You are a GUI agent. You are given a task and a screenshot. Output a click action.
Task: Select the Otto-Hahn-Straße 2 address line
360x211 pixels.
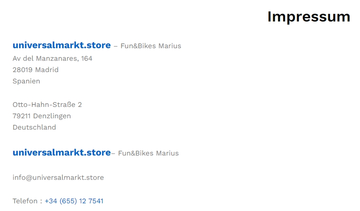tap(47, 105)
